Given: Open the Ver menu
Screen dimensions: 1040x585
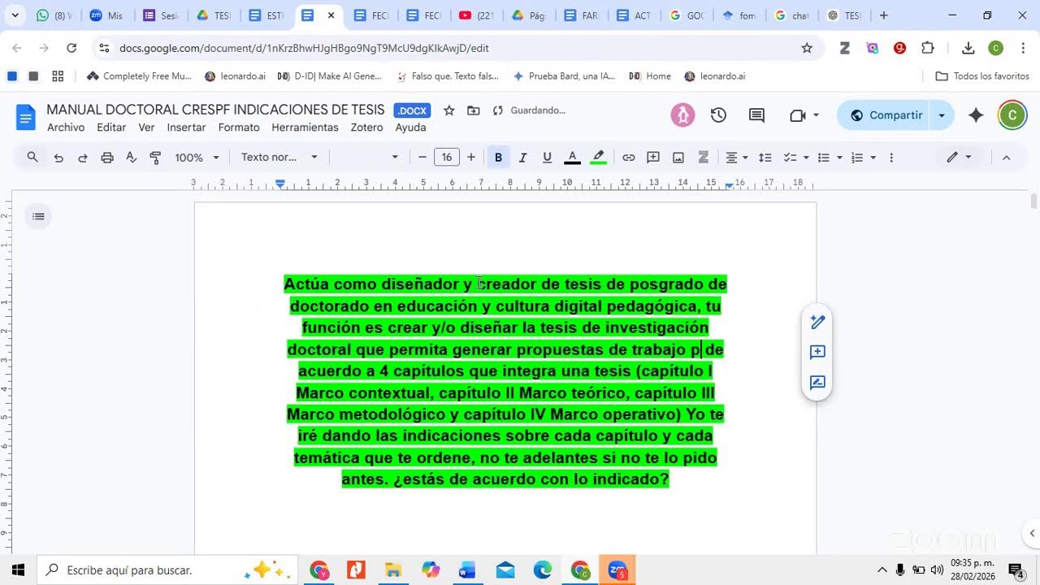Looking at the screenshot, I should click(x=146, y=128).
